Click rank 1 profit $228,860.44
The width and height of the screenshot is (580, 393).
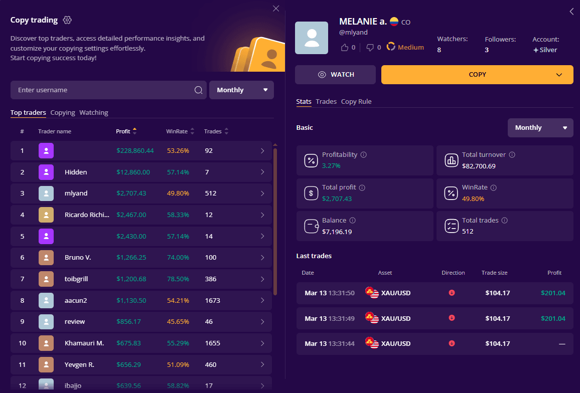pyautogui.click(x=135, y=151)
